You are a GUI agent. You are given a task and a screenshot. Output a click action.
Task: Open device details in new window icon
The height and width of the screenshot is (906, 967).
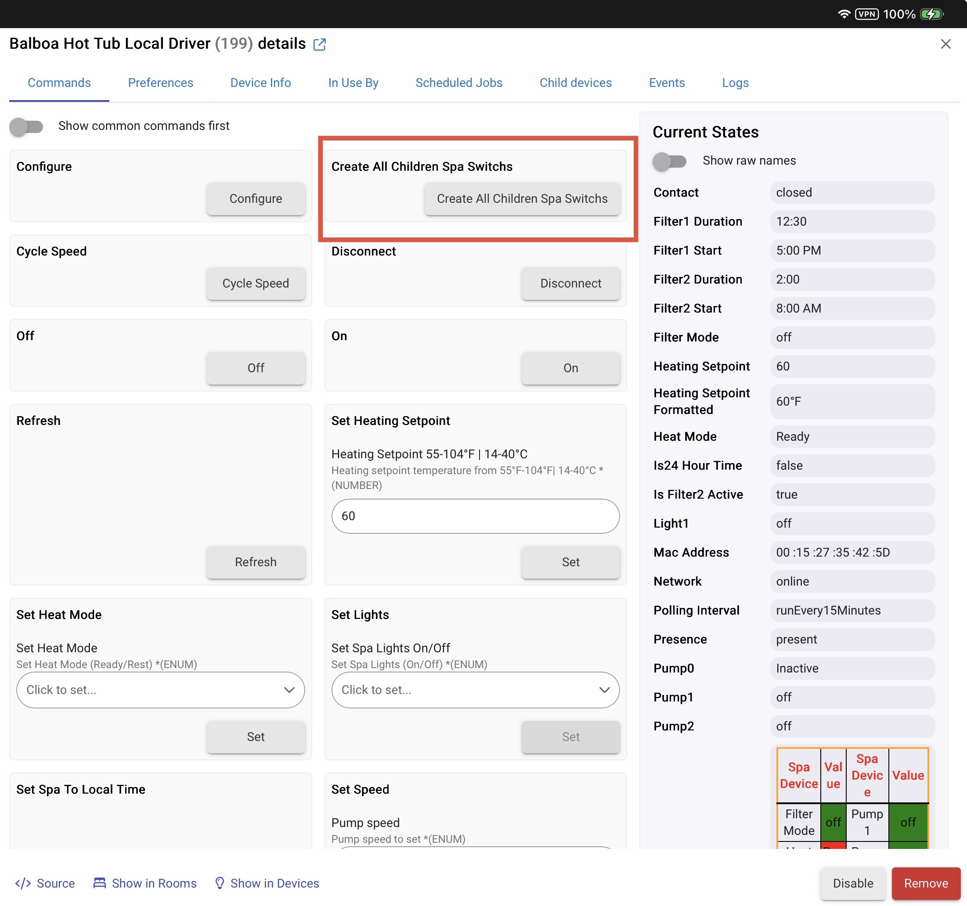tap(320, 44)
